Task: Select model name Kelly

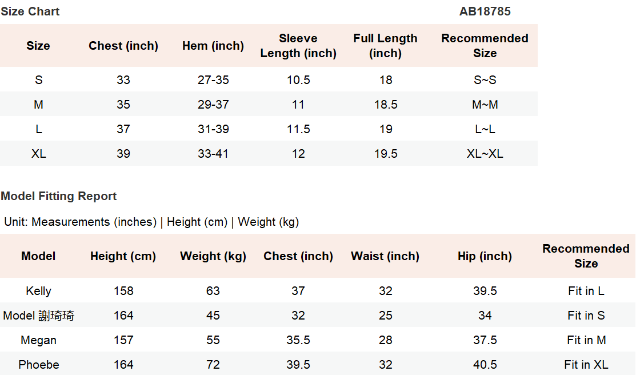Action: point(38,291)
